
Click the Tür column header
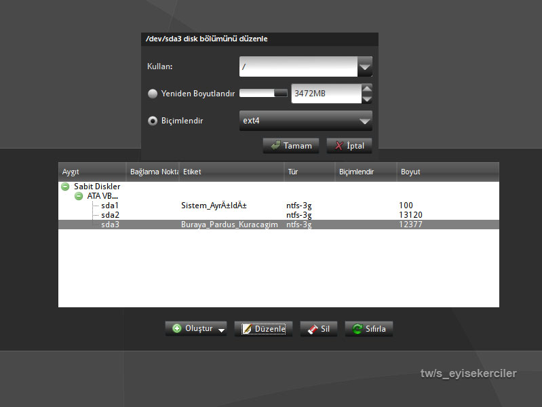(309, 172)
